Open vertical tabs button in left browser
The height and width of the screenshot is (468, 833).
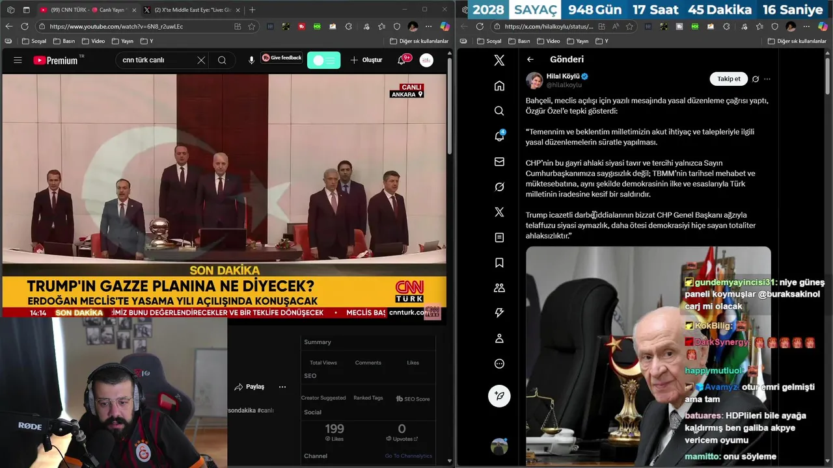pyautogui.click(x=27, y=10)
